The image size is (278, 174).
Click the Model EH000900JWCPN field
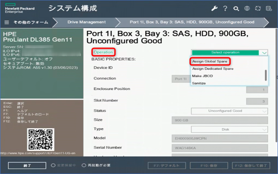220,138
